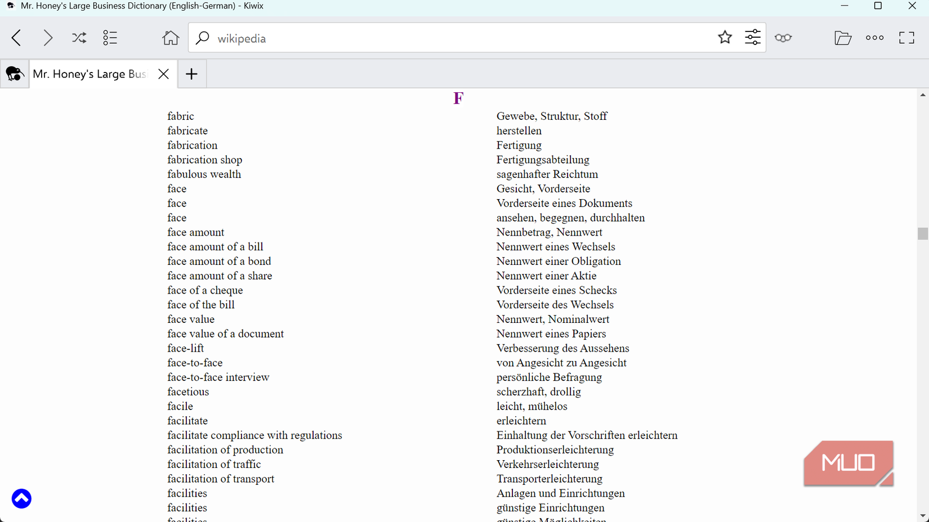Select the entry fabrication shop

(x=205, y=160)
